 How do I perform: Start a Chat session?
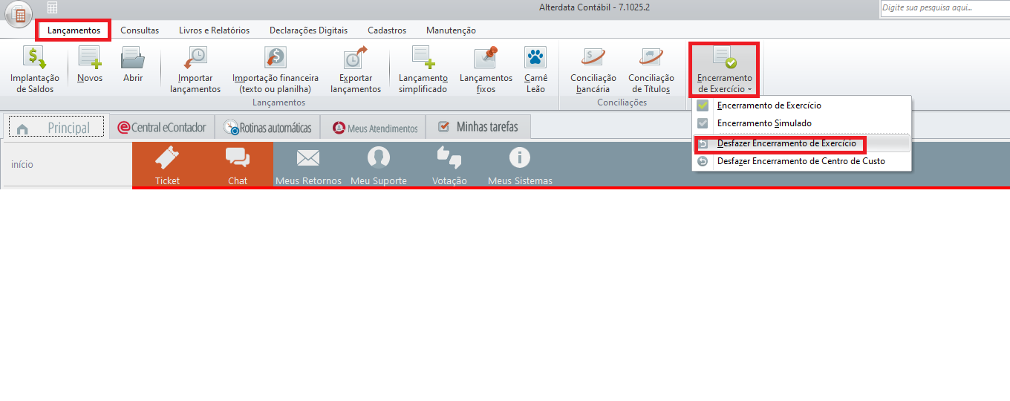click(x=238, y=165)
